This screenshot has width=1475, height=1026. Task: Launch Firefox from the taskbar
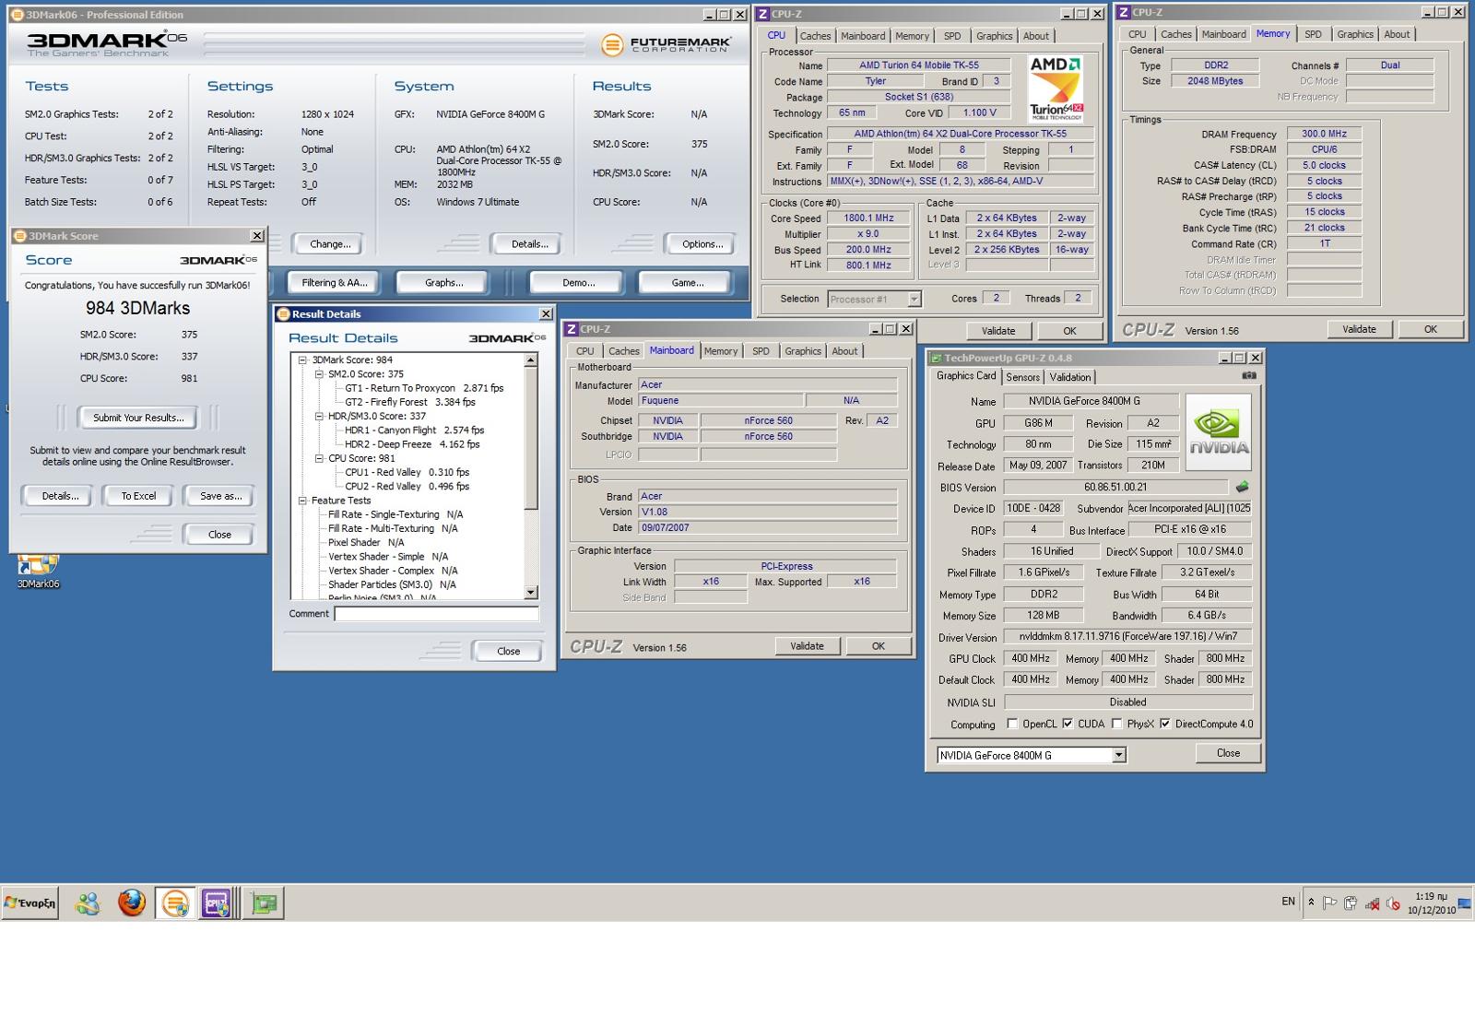132,903
